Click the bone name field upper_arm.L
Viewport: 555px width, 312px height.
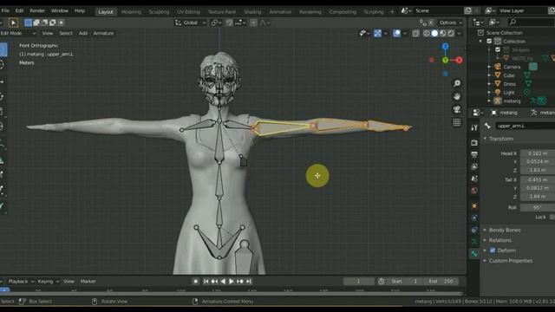[x=525, y=126]
